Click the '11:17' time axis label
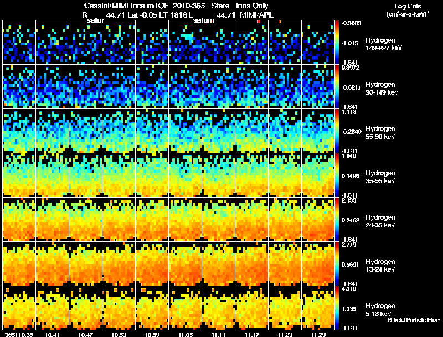This screenshot has height=337, width=443. pos(252,335)
